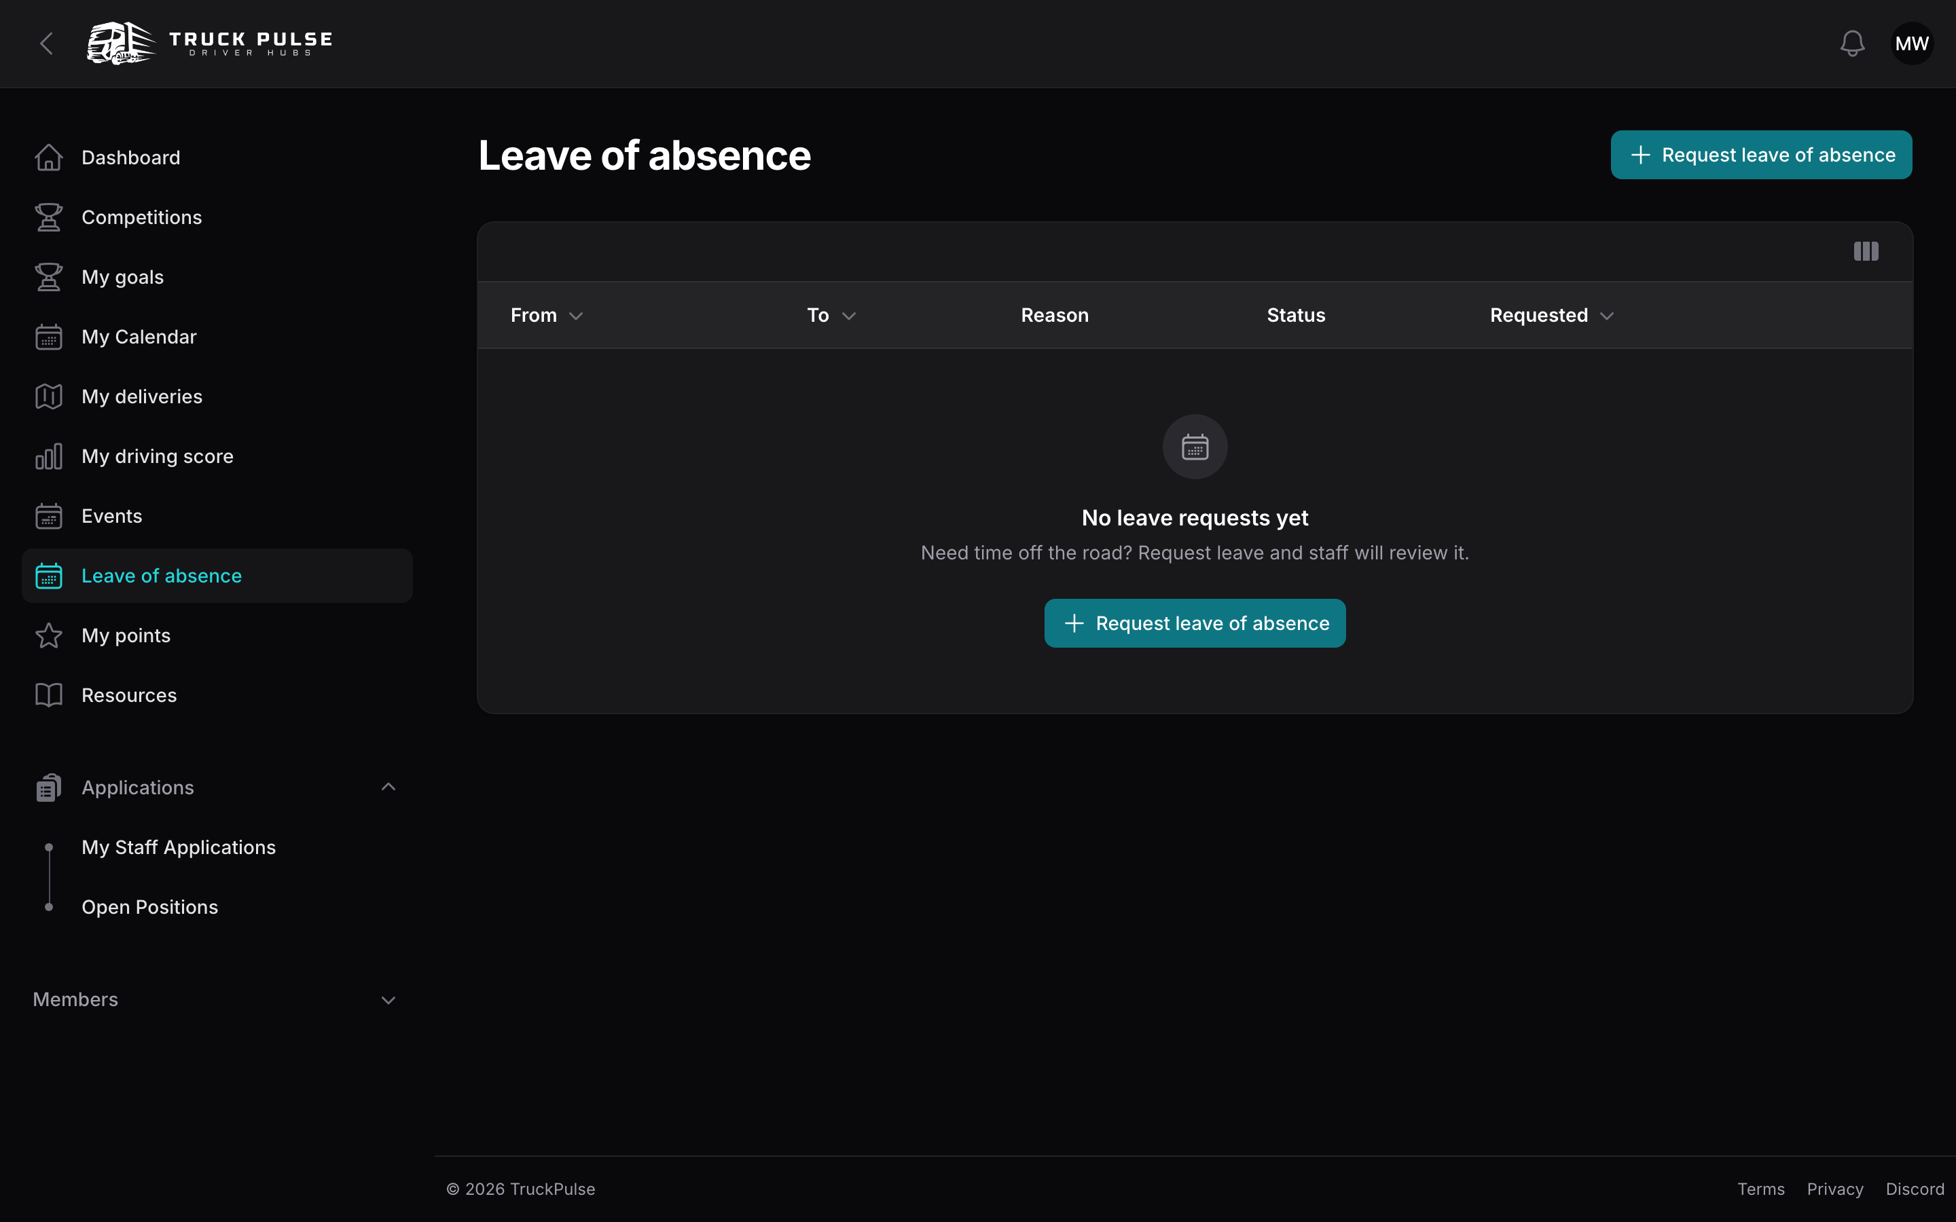Viewport: 1956px width, 1222px height.
Task: Click the Resources book icon
Action: [x=48, y=696]
